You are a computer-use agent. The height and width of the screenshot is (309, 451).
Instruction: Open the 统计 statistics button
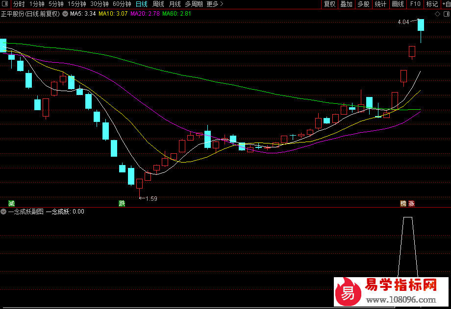tap(380, 4)
